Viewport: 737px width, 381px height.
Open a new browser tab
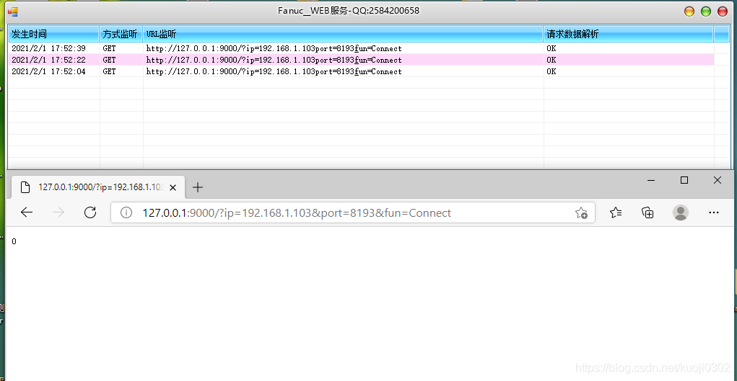[x=198, y=187]
